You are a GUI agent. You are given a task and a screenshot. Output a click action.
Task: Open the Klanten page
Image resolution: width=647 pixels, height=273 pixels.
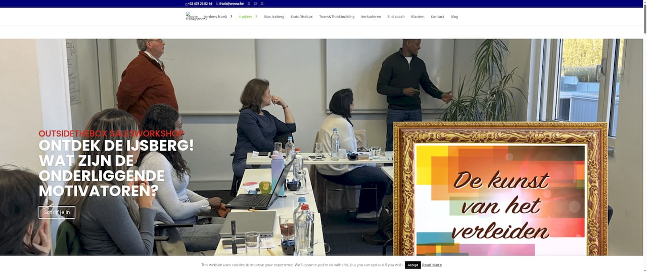(418, 17)
